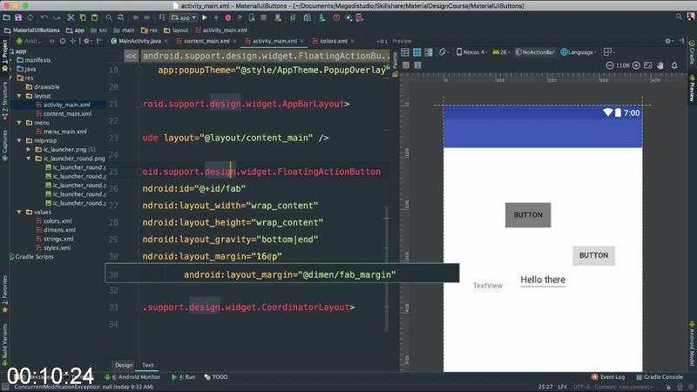697x392 pixels.
Task: Zoom in the preview with plus icon
Action: pos(636,65)
